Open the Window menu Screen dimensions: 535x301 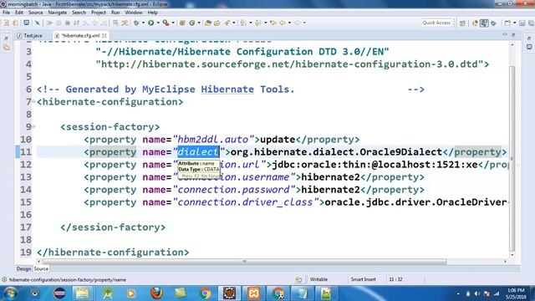(x=134, y=13)
